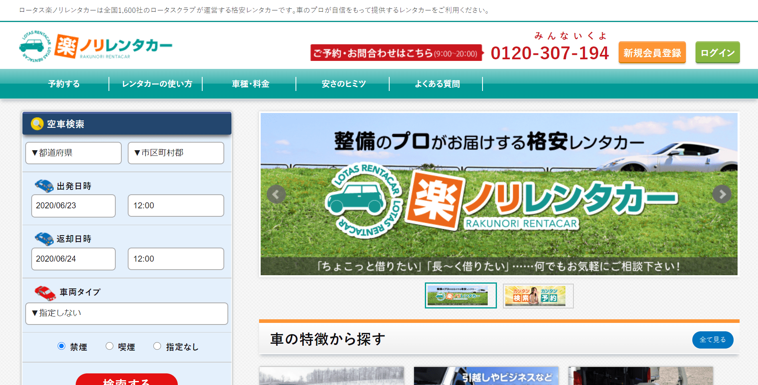Viewport: 758px width, 385px height.
Task: Click the 全て見る button
Action: point(712,340)
